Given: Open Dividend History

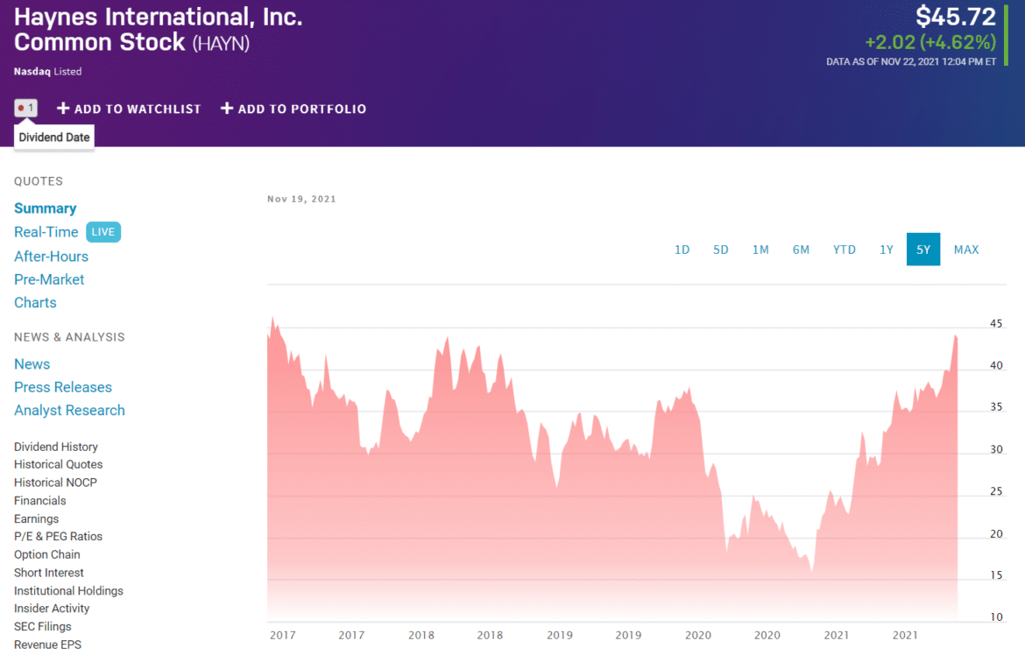Looking at the screenshot, I should pos(55,447).
